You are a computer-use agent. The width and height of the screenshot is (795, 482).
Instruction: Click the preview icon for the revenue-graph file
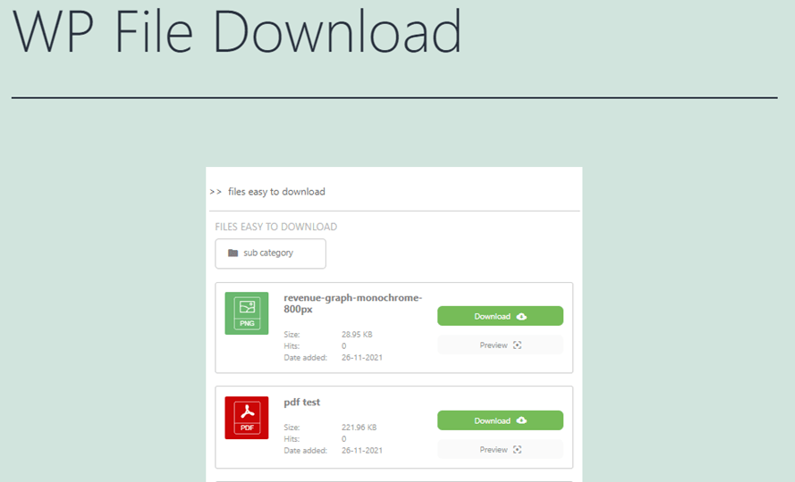[x=517, y=345]
